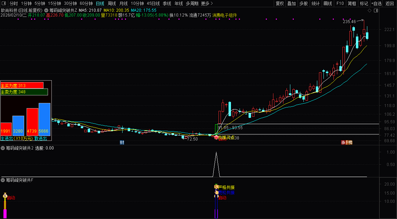Switch to the 60分钟 period

point(86,3)
